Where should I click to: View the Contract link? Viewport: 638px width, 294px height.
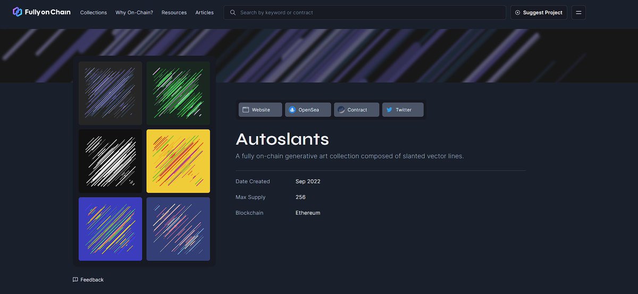[357, 110]
